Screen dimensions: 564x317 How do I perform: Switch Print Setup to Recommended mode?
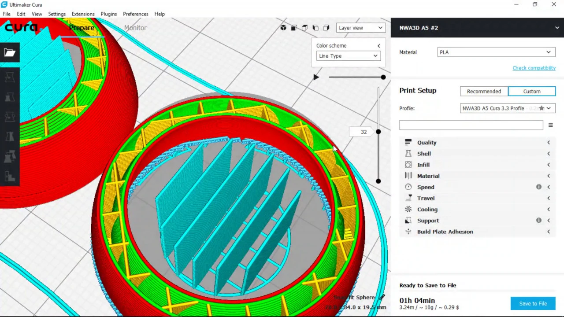click(x=484, y=91)
